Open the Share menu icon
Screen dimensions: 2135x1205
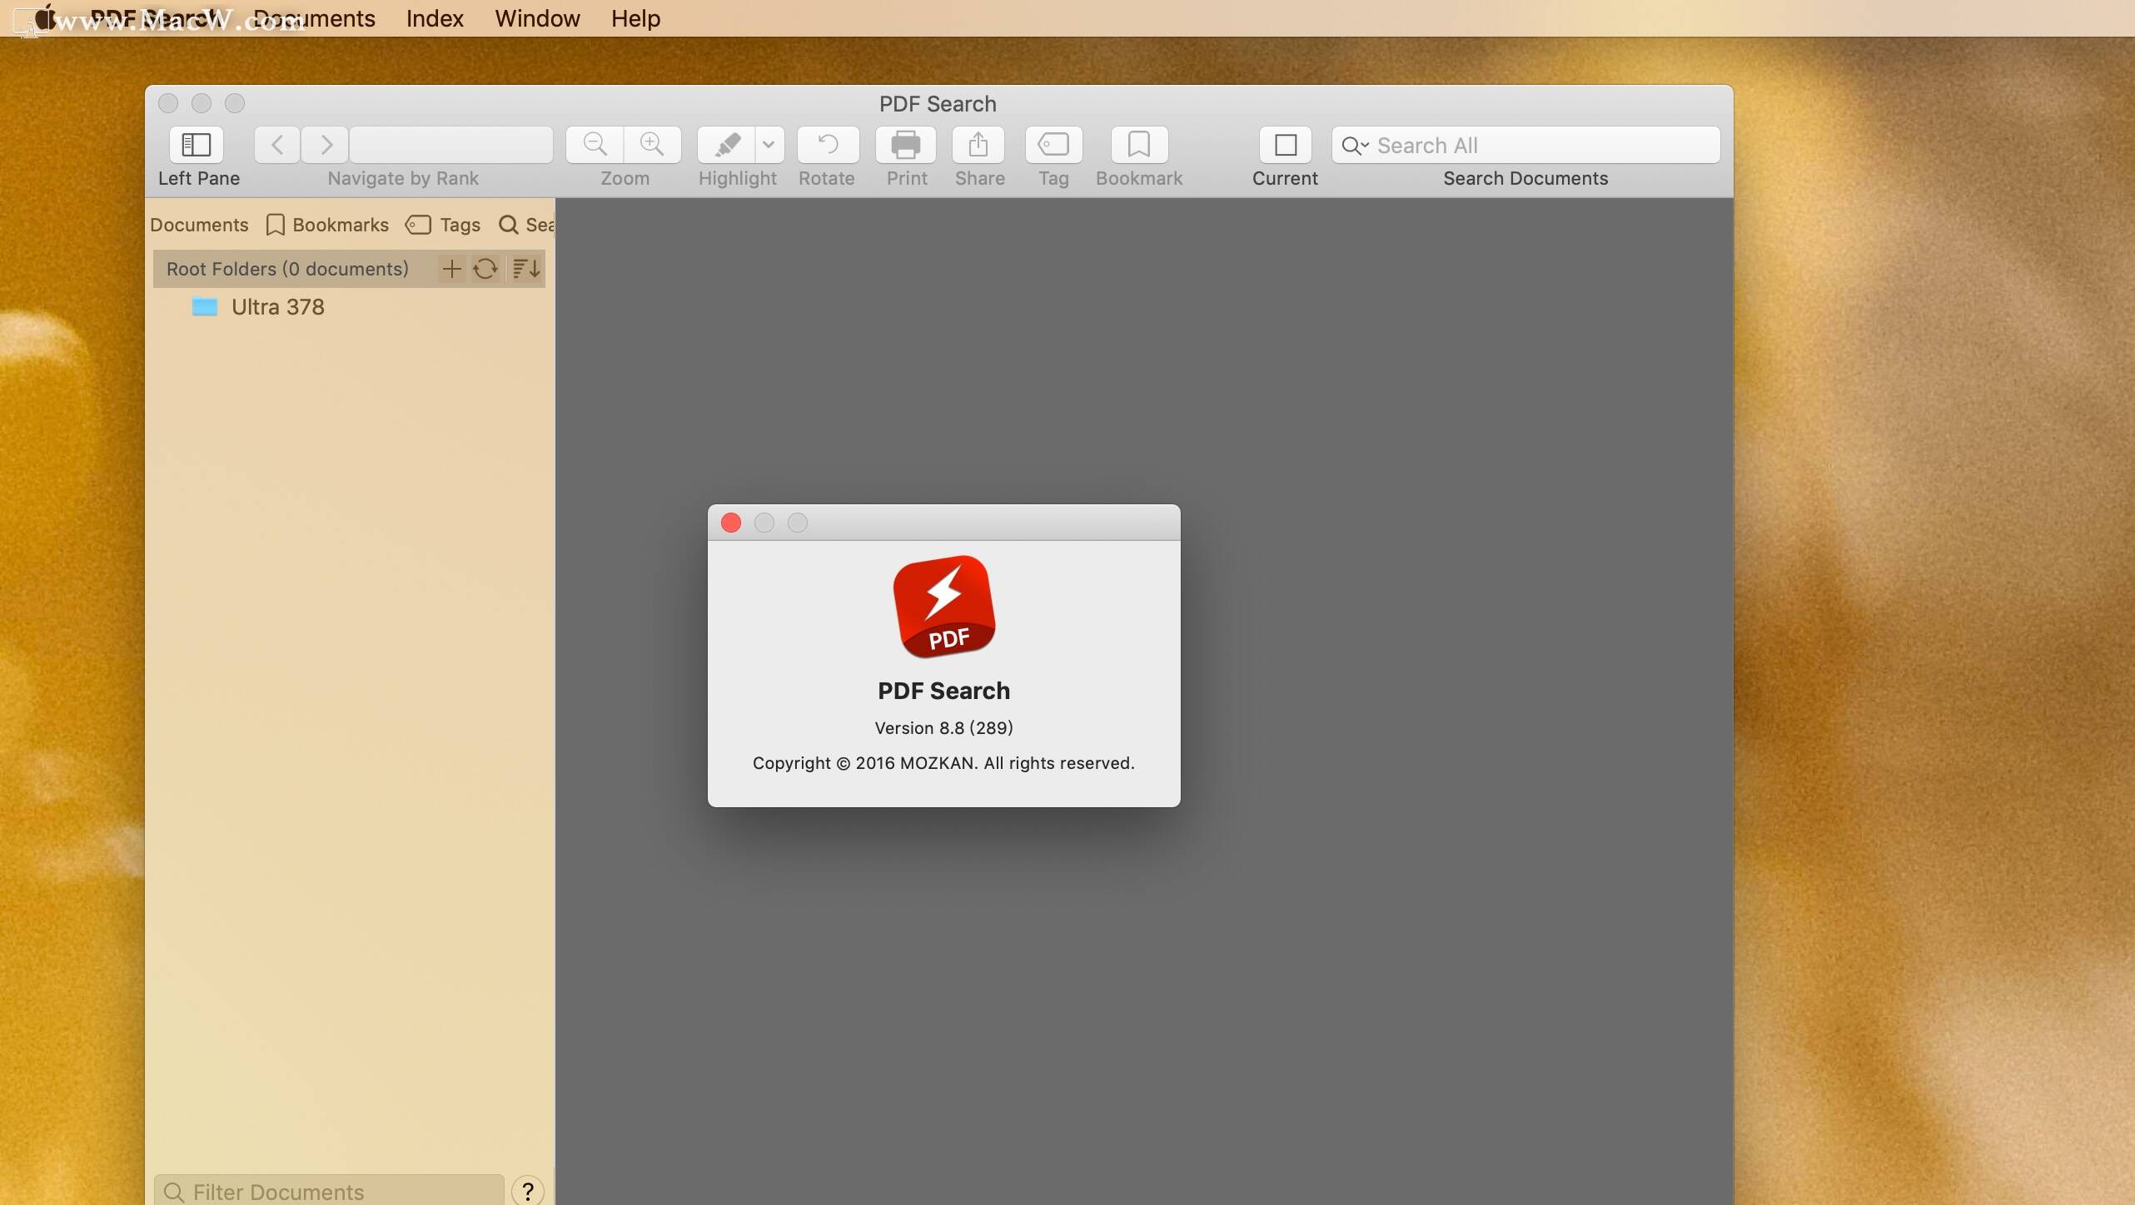coord(978,145)
